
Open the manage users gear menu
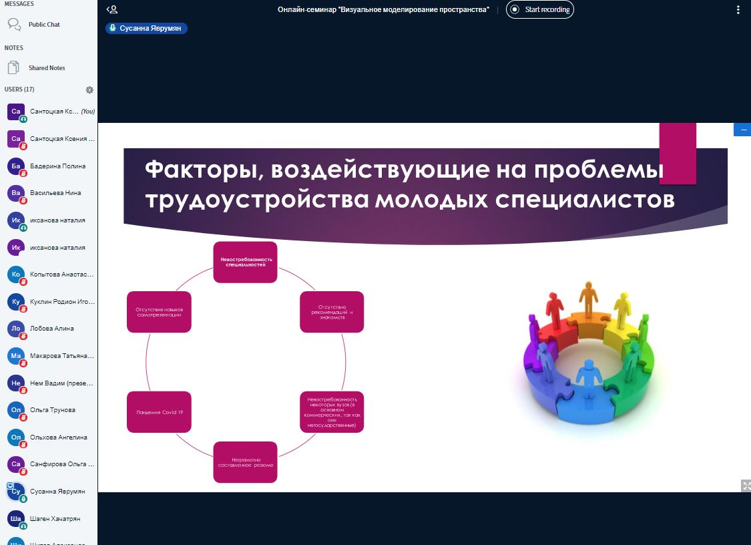(89, 89)
